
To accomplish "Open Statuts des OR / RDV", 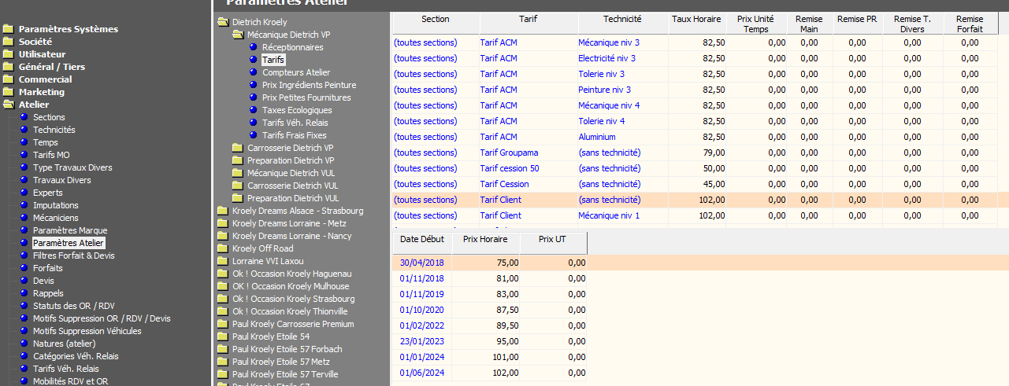I will tap(73, 306).
